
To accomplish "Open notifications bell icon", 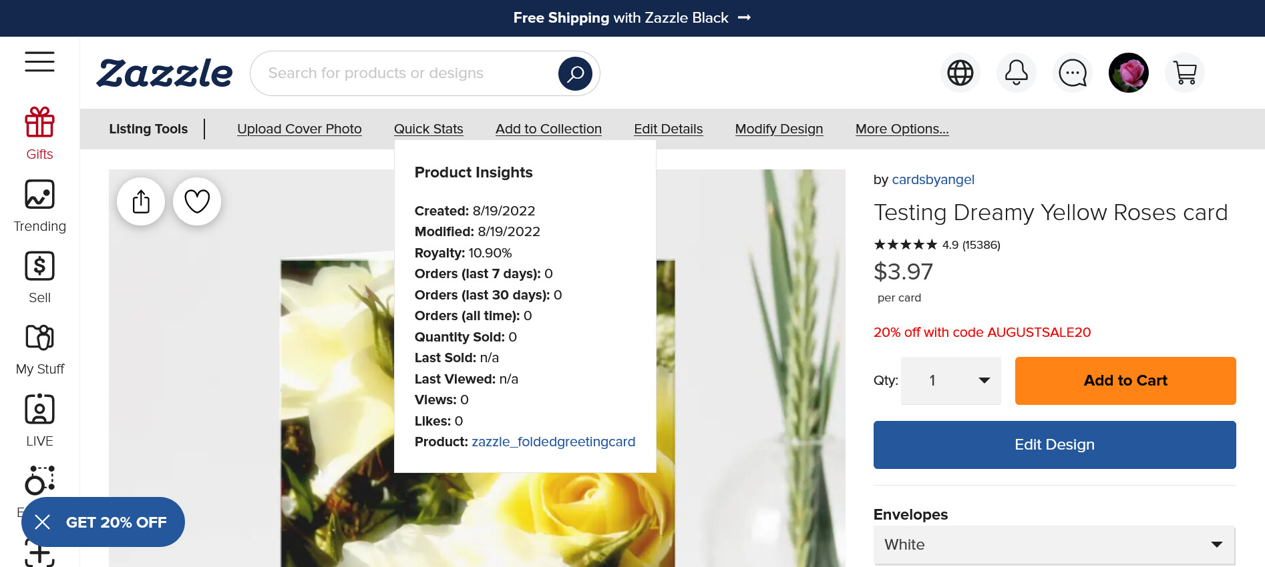I will 1016,73.
